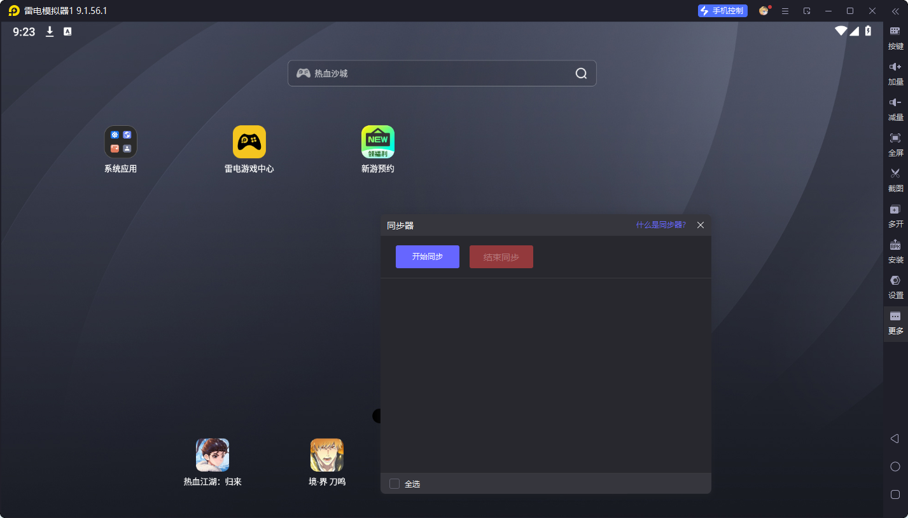Click the keyboard input indicator icon
This screenshot has height=518, width=908.
67,32
